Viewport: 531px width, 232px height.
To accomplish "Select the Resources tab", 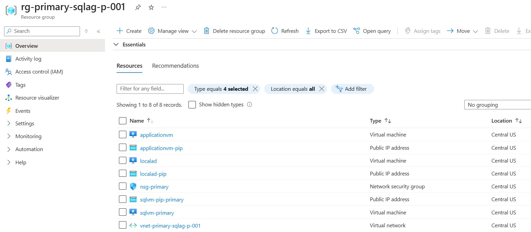I will point(129,66).
